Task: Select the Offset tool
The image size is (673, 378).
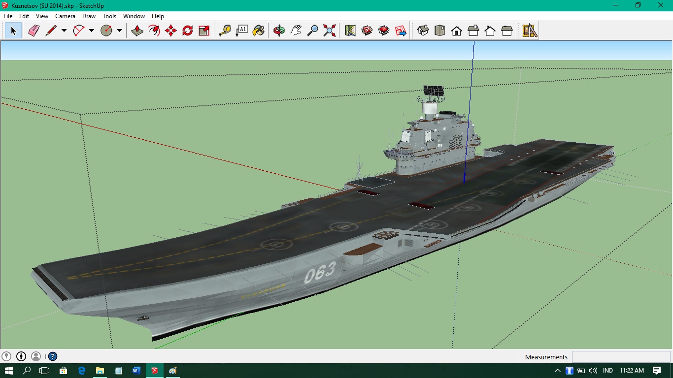Action: [154, 31]
